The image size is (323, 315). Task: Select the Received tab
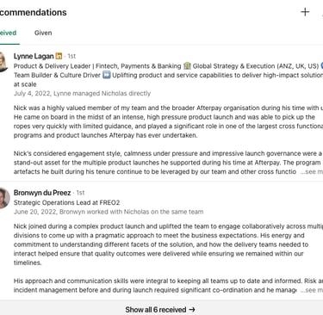point(8,33)
